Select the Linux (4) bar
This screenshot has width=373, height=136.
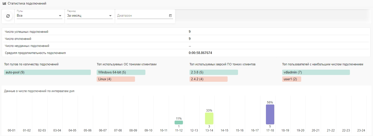tap(116, 79)
